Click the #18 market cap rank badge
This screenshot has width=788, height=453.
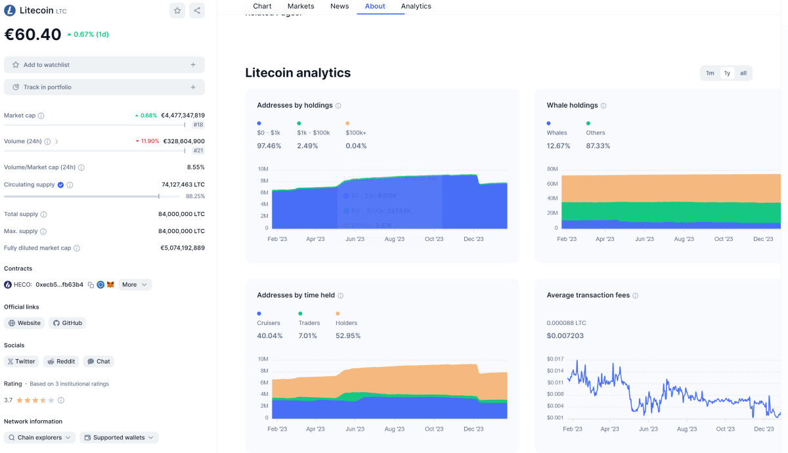[x=198, y=125]
